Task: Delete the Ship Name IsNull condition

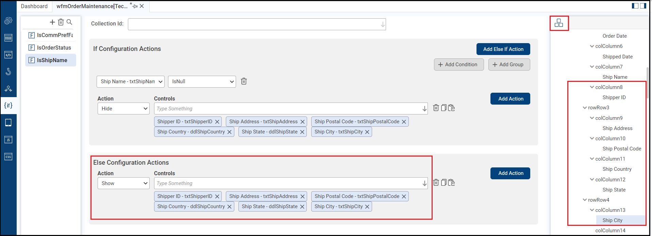Action: tap(244, 81)
